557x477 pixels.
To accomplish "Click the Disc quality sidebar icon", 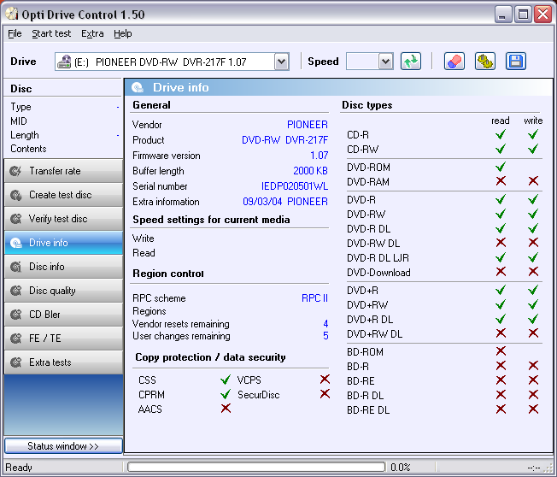I will point(15,291).
